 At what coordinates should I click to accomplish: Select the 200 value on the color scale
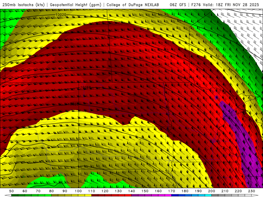(211, 191)
